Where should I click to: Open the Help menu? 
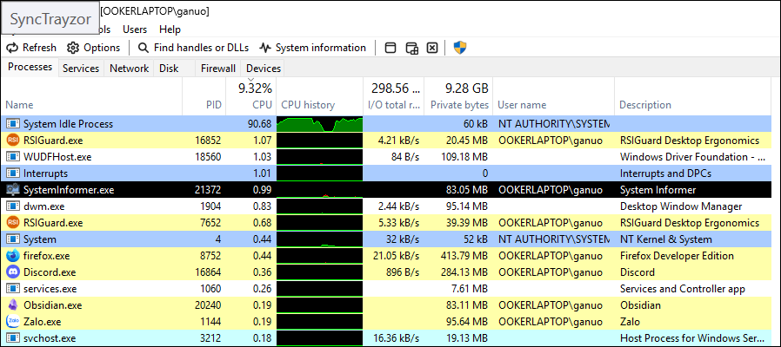coord(170,29)
